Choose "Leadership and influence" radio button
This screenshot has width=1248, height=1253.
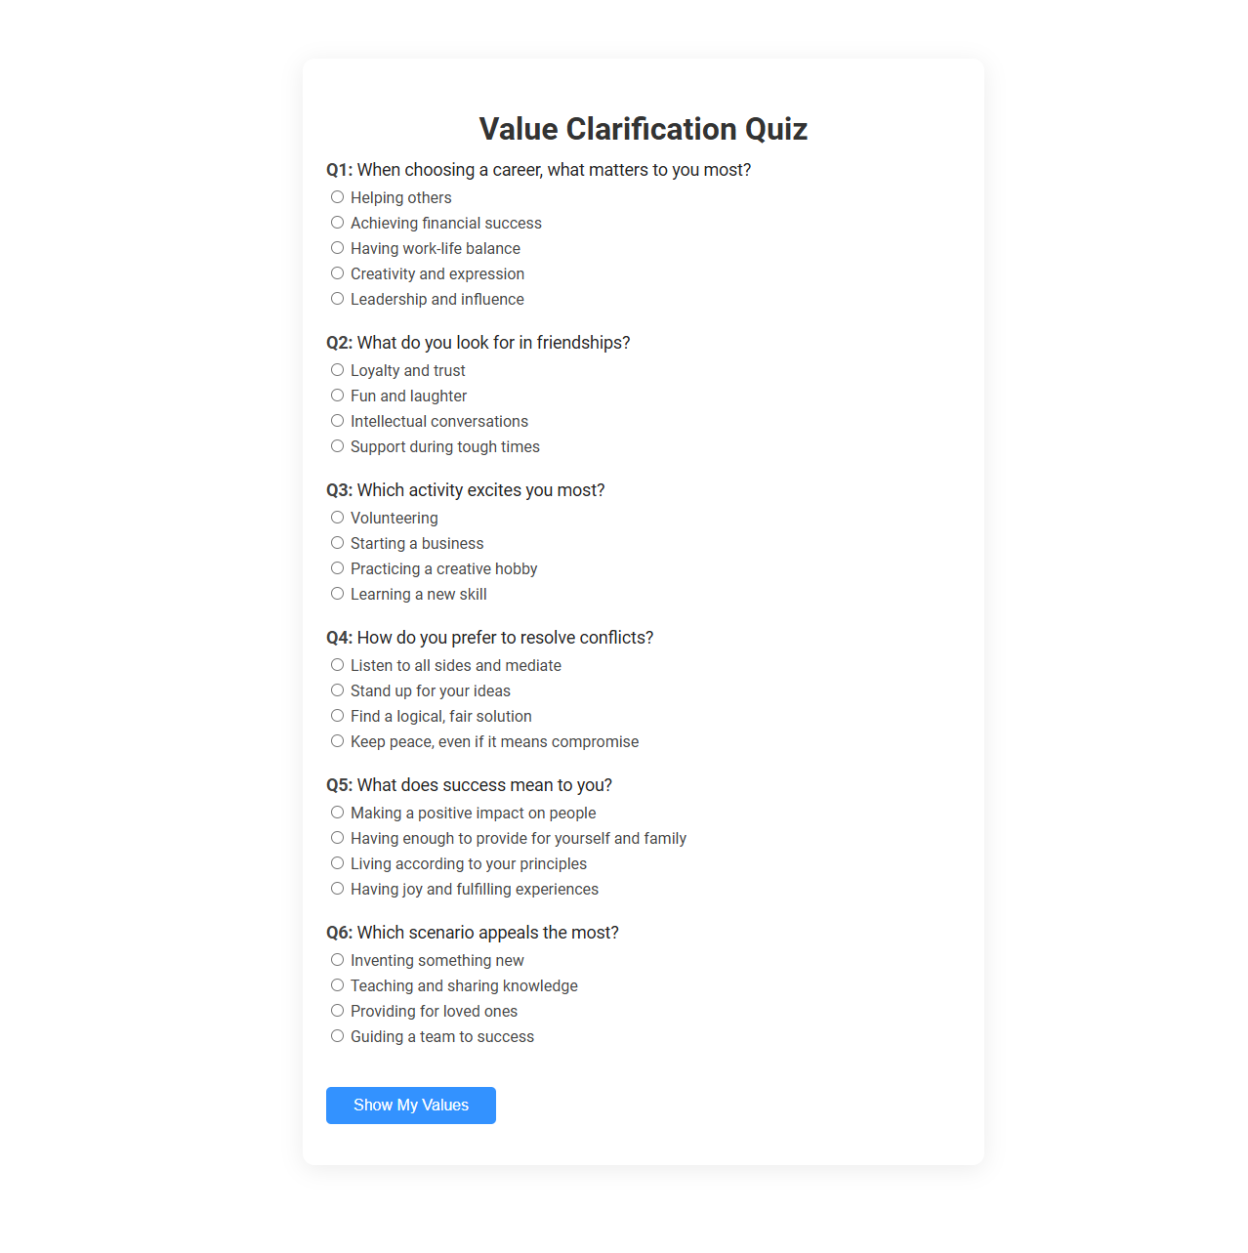tap(337, 299)
